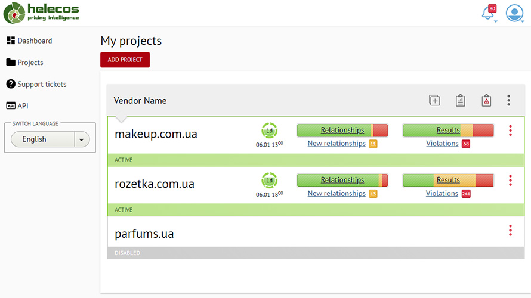Viewport: 531px width, 298px height.
Task: Click the Helecos logo
Action: 41,13
